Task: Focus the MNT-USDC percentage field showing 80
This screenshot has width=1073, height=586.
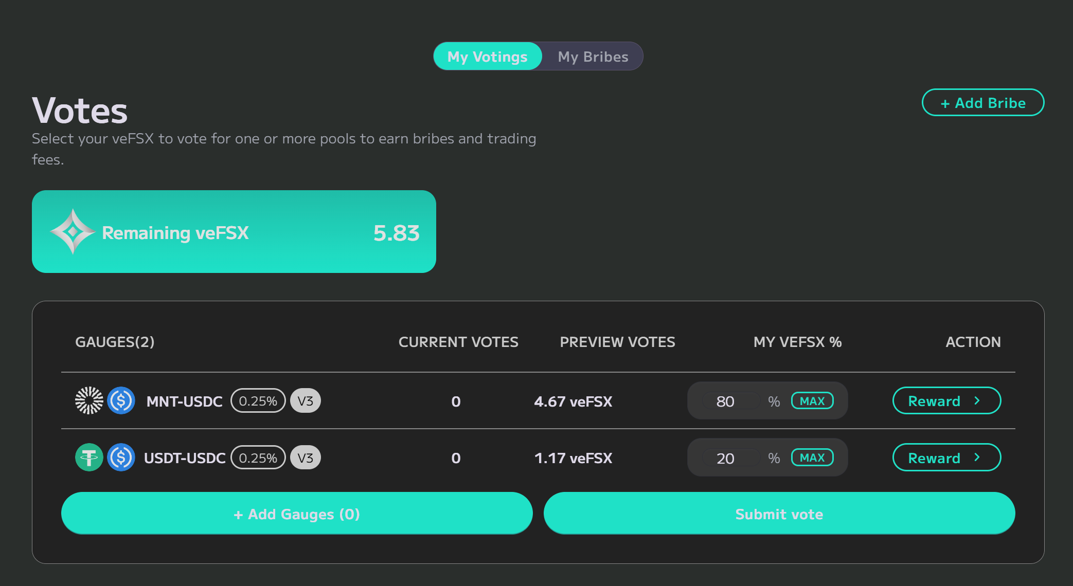Action: (730, 401)
